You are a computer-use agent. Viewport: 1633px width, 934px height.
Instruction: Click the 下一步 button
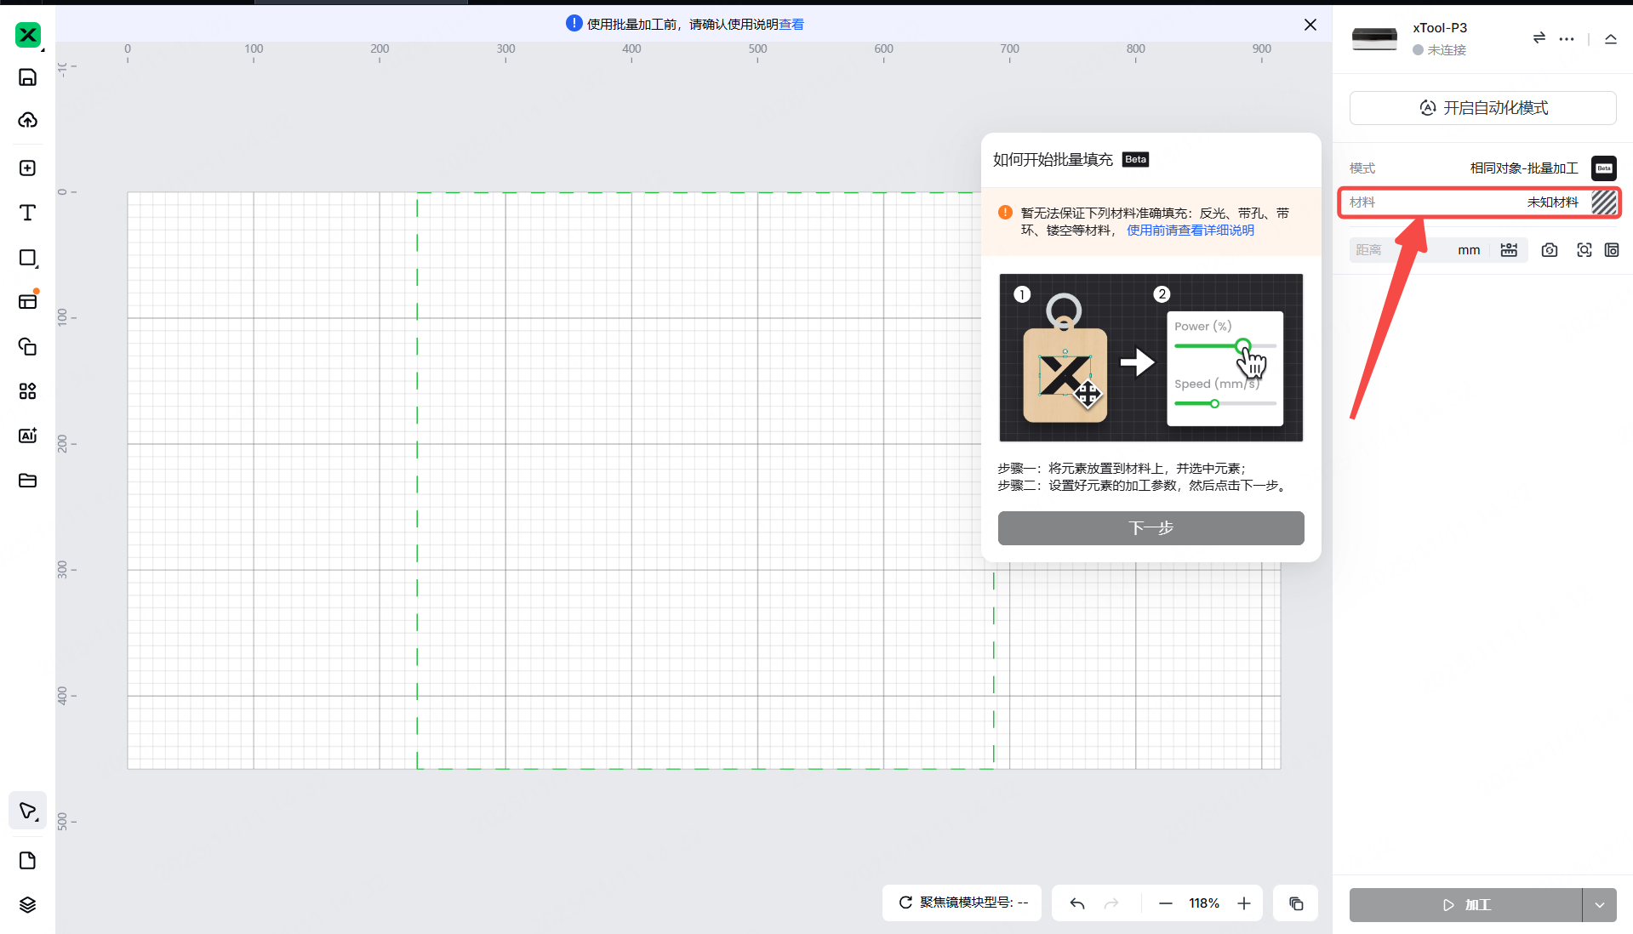pos(1151,528)
